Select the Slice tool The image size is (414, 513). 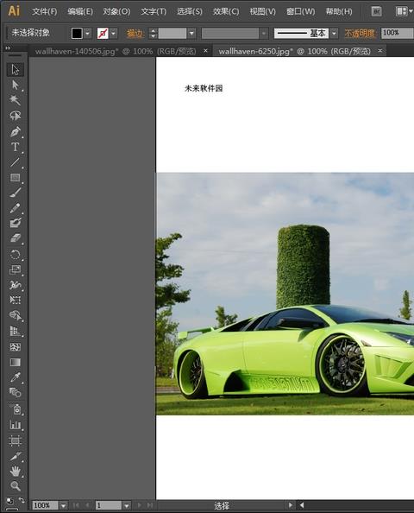pyautogui.click(x=15, y=456)
